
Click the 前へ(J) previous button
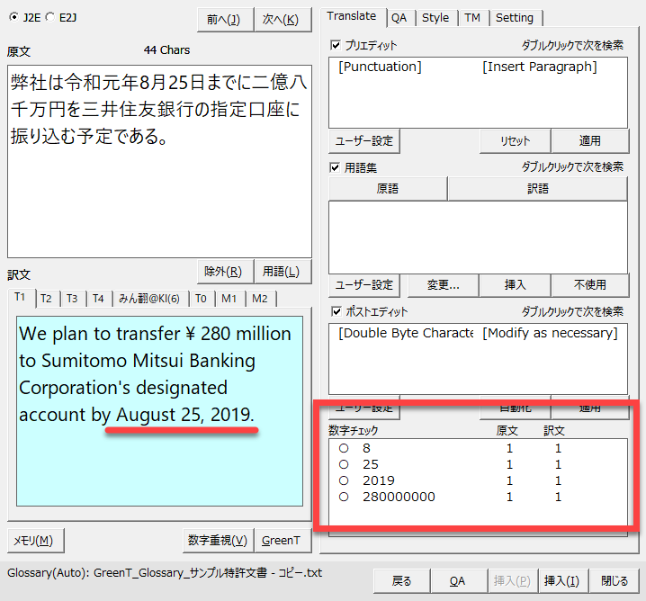coord(223,20)
